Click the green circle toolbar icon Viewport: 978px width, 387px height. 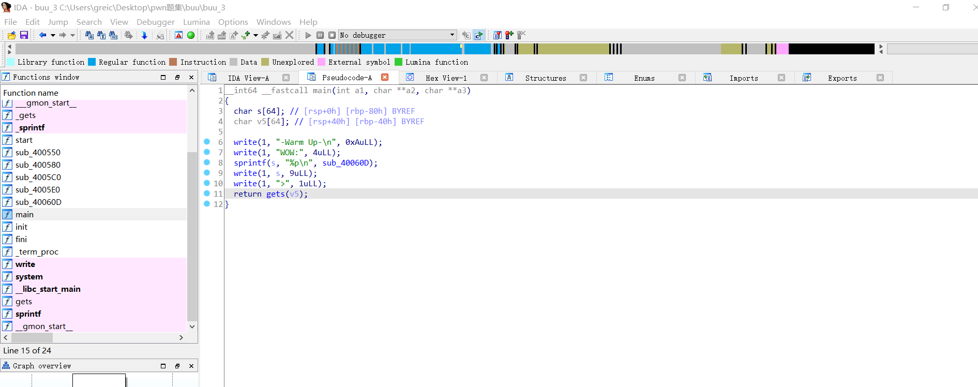point(191,35)
